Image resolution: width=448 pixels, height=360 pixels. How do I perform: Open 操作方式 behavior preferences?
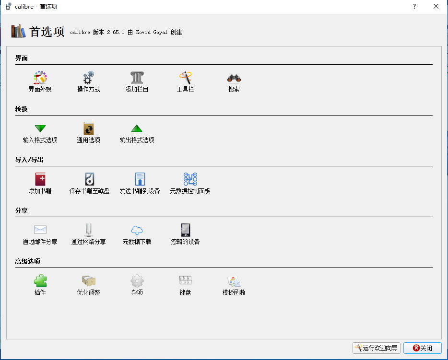click(x=88, y=82)
